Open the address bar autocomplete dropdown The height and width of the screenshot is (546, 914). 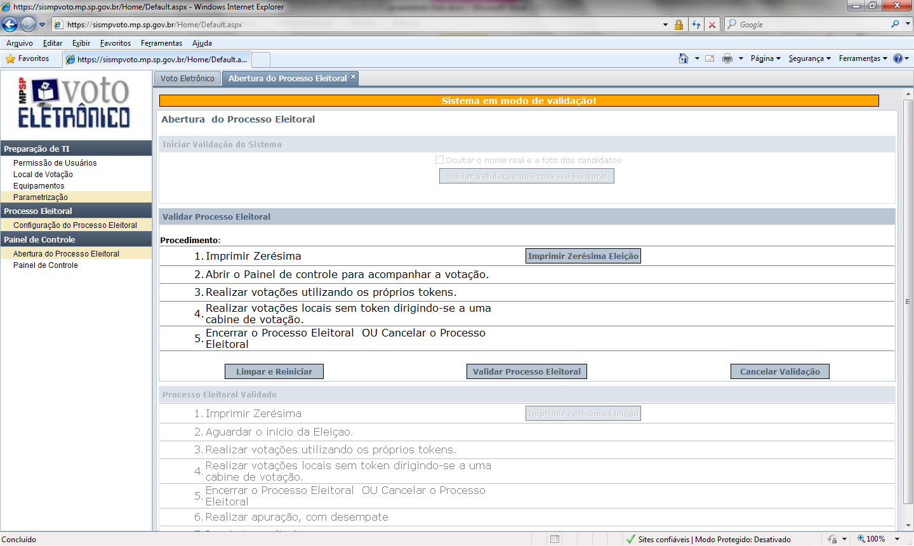point(665,25)
